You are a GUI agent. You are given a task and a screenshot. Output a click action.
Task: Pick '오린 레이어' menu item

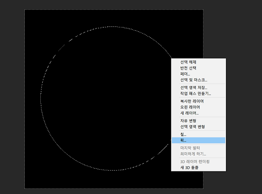(x=199, y=107)
